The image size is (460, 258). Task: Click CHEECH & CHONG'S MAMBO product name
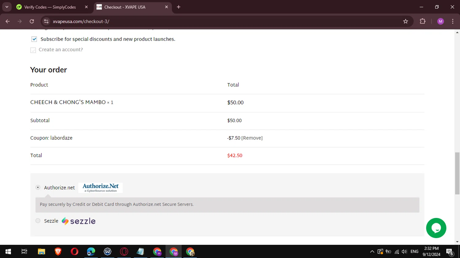(x=68, y=103)
